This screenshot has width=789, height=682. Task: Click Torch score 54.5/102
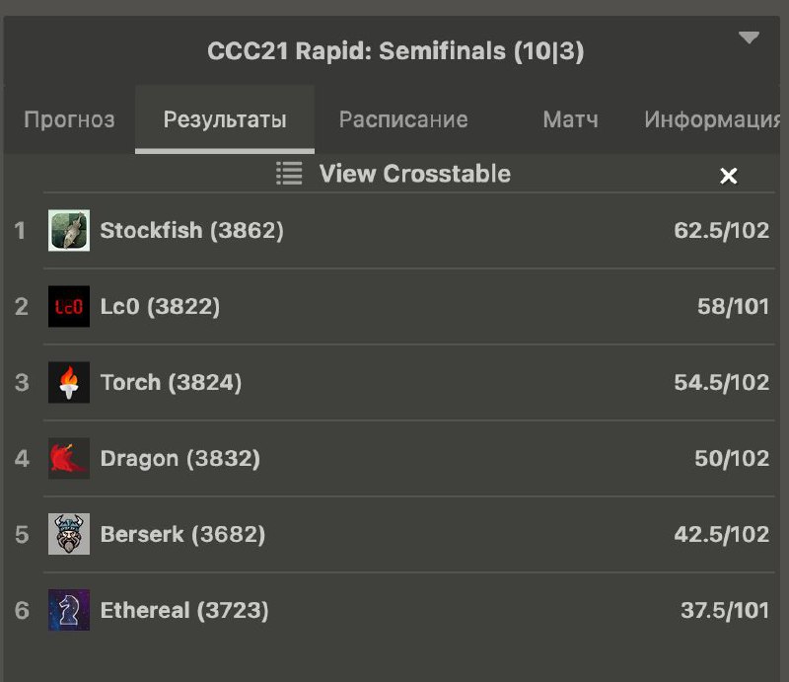point(722,382)
